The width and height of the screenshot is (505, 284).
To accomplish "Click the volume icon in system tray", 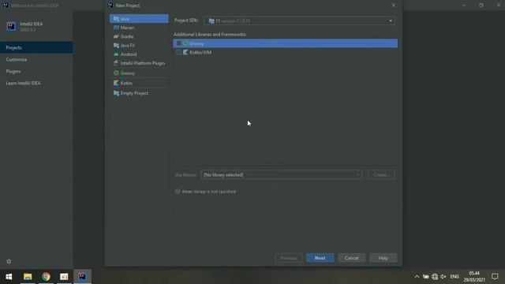I will click(x=443, y=277).
